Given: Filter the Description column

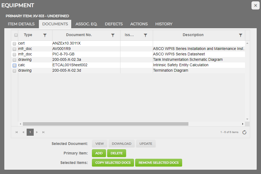Looking at the screenshot, I should point(240,35).
